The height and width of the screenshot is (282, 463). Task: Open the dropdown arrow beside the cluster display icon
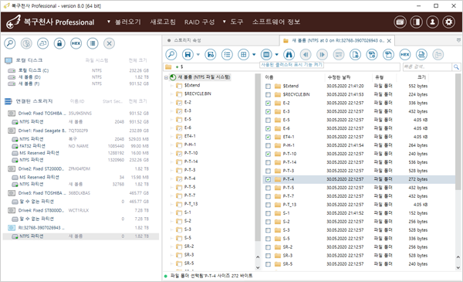click(x=277, y=54)
